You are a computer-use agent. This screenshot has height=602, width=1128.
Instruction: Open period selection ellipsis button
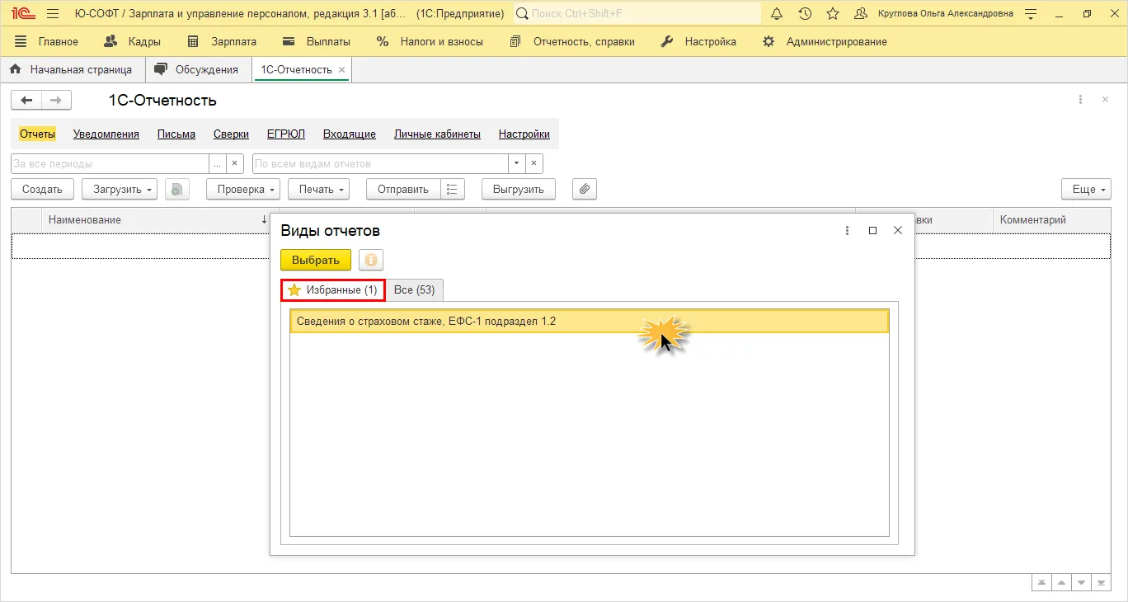[218, 163]
